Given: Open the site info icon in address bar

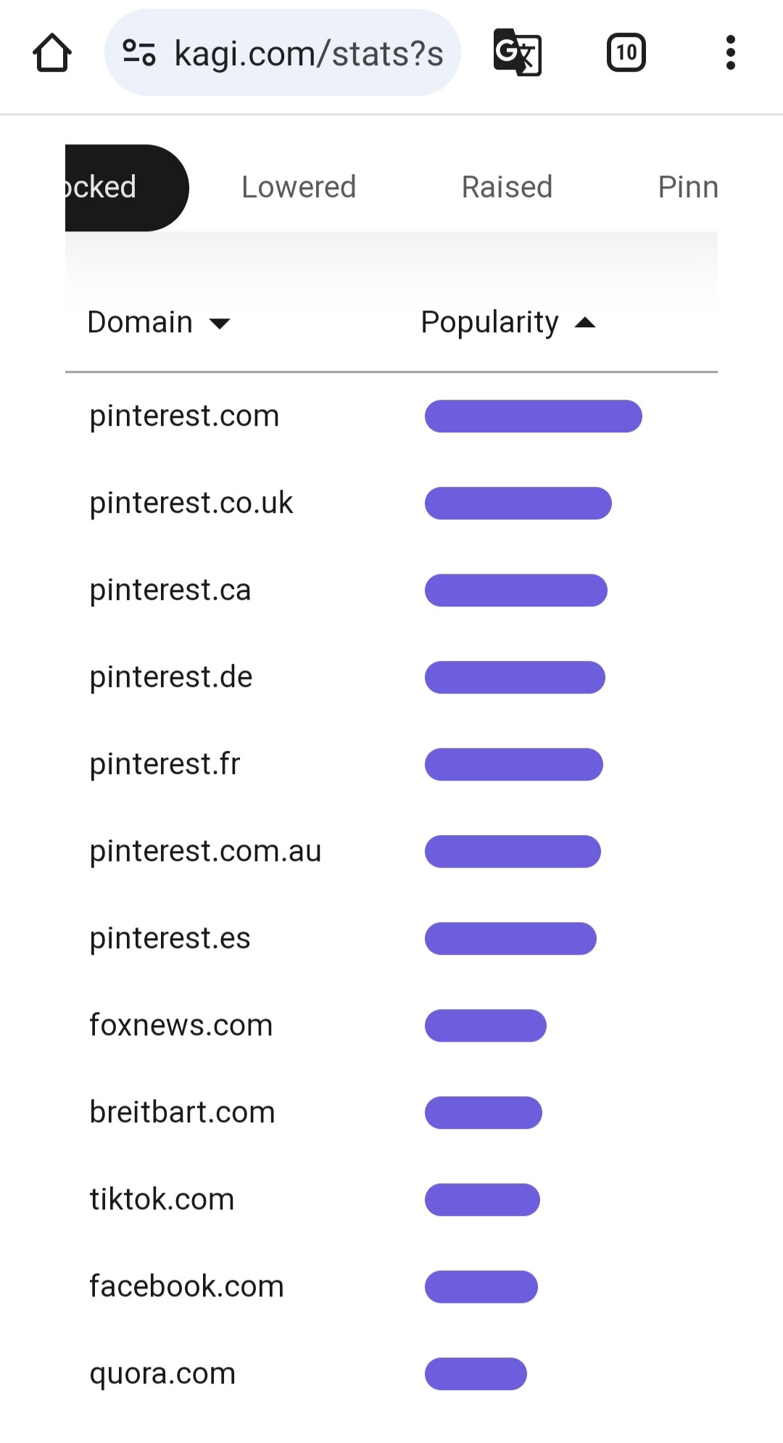Looking at the screenshot, I should [139, 53].
